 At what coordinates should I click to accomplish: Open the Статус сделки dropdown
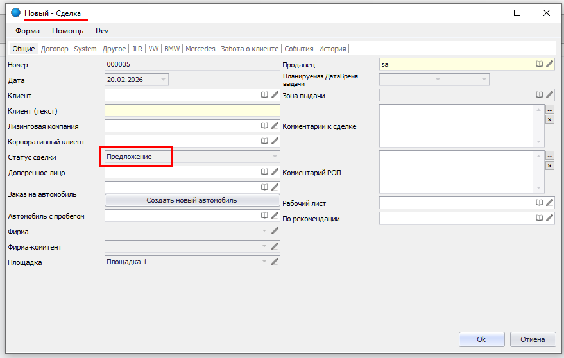point(275,157)
